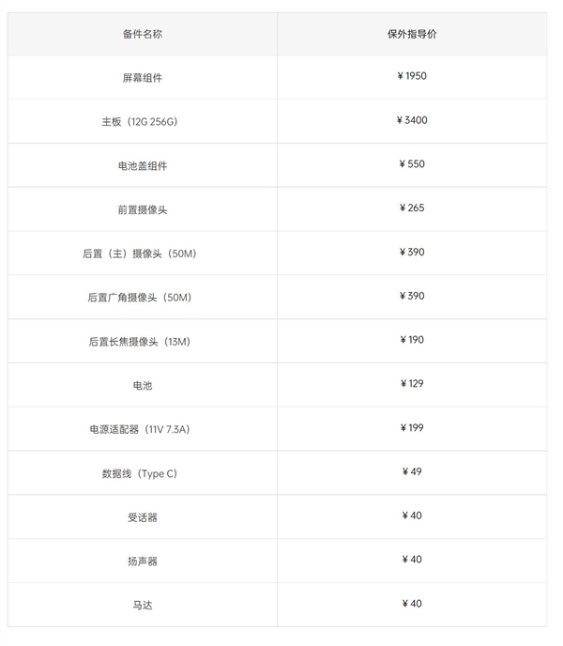This screenshot has width=563, height=646.
Task: Click the ¥190 price cell
Action: coord(412,340)
